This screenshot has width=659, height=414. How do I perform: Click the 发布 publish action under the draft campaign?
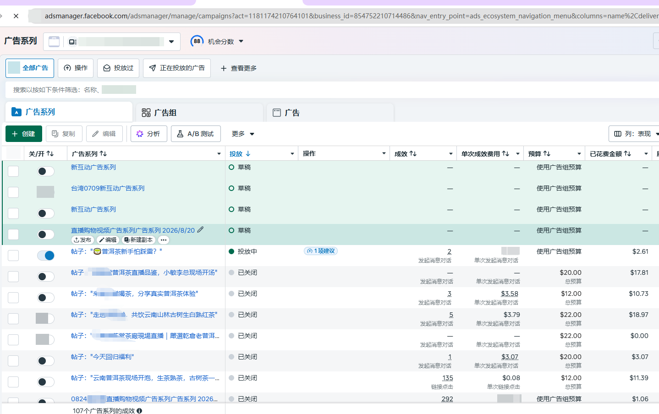[x=82, y=240]
